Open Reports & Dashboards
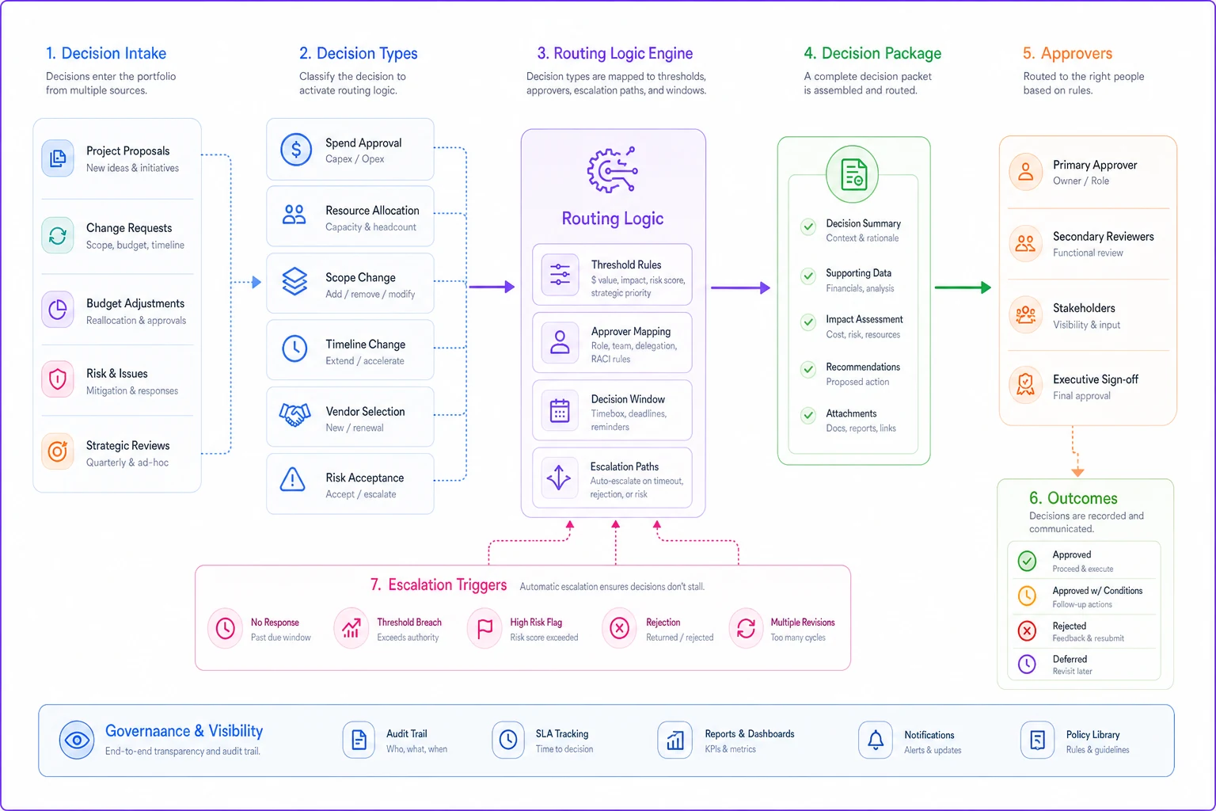This screenshot has height=811, width=1216. point(726,741)
